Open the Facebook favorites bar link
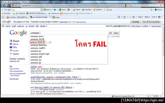The width and height of the screenshot is (165, 103). point(21,13)
